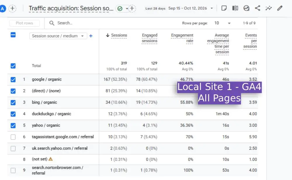Check the uk.search.yahoo.com / referral checkbox
The width and height of the screenshot is (292, 180).
(13, 149)
